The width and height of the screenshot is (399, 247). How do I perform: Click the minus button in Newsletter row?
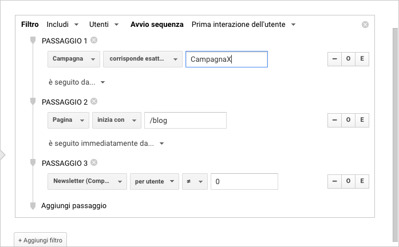pyautogui.click(x=334, y=182)
